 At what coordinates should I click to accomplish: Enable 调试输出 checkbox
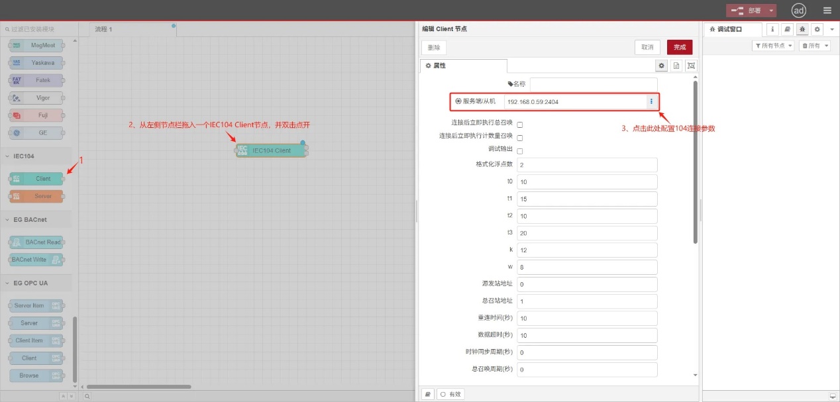[520, 150]
